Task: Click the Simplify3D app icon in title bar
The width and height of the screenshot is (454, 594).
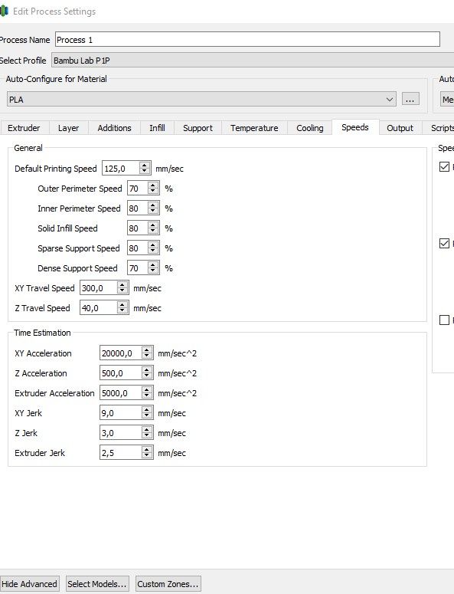Action: pyautogui.click(x=4, y=11)
